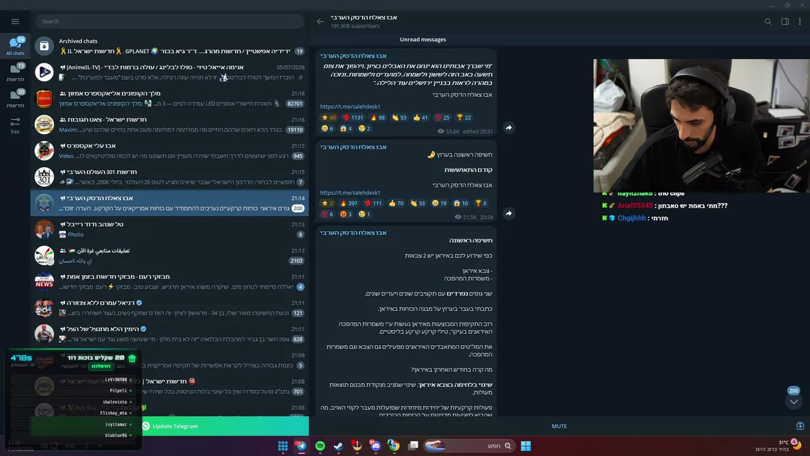The height and width of the screenshot is (456, 810).
Task: Toggle the heart reaction with 111
Action: [373, 203]
